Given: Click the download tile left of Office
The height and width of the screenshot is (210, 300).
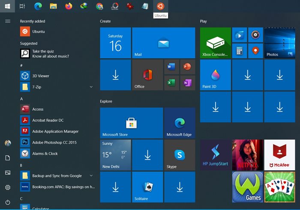Looking at the screenshot, I should (116, 75).
